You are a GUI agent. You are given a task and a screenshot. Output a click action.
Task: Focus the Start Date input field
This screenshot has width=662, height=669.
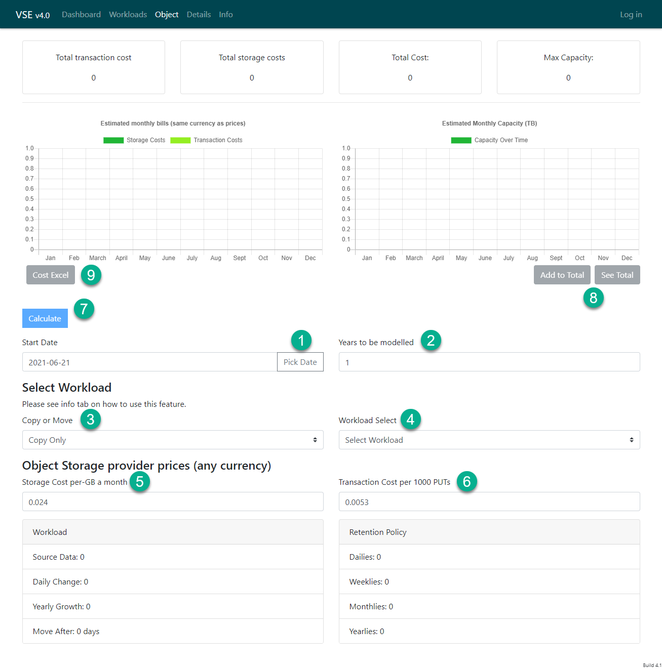[x=149, y=362]
